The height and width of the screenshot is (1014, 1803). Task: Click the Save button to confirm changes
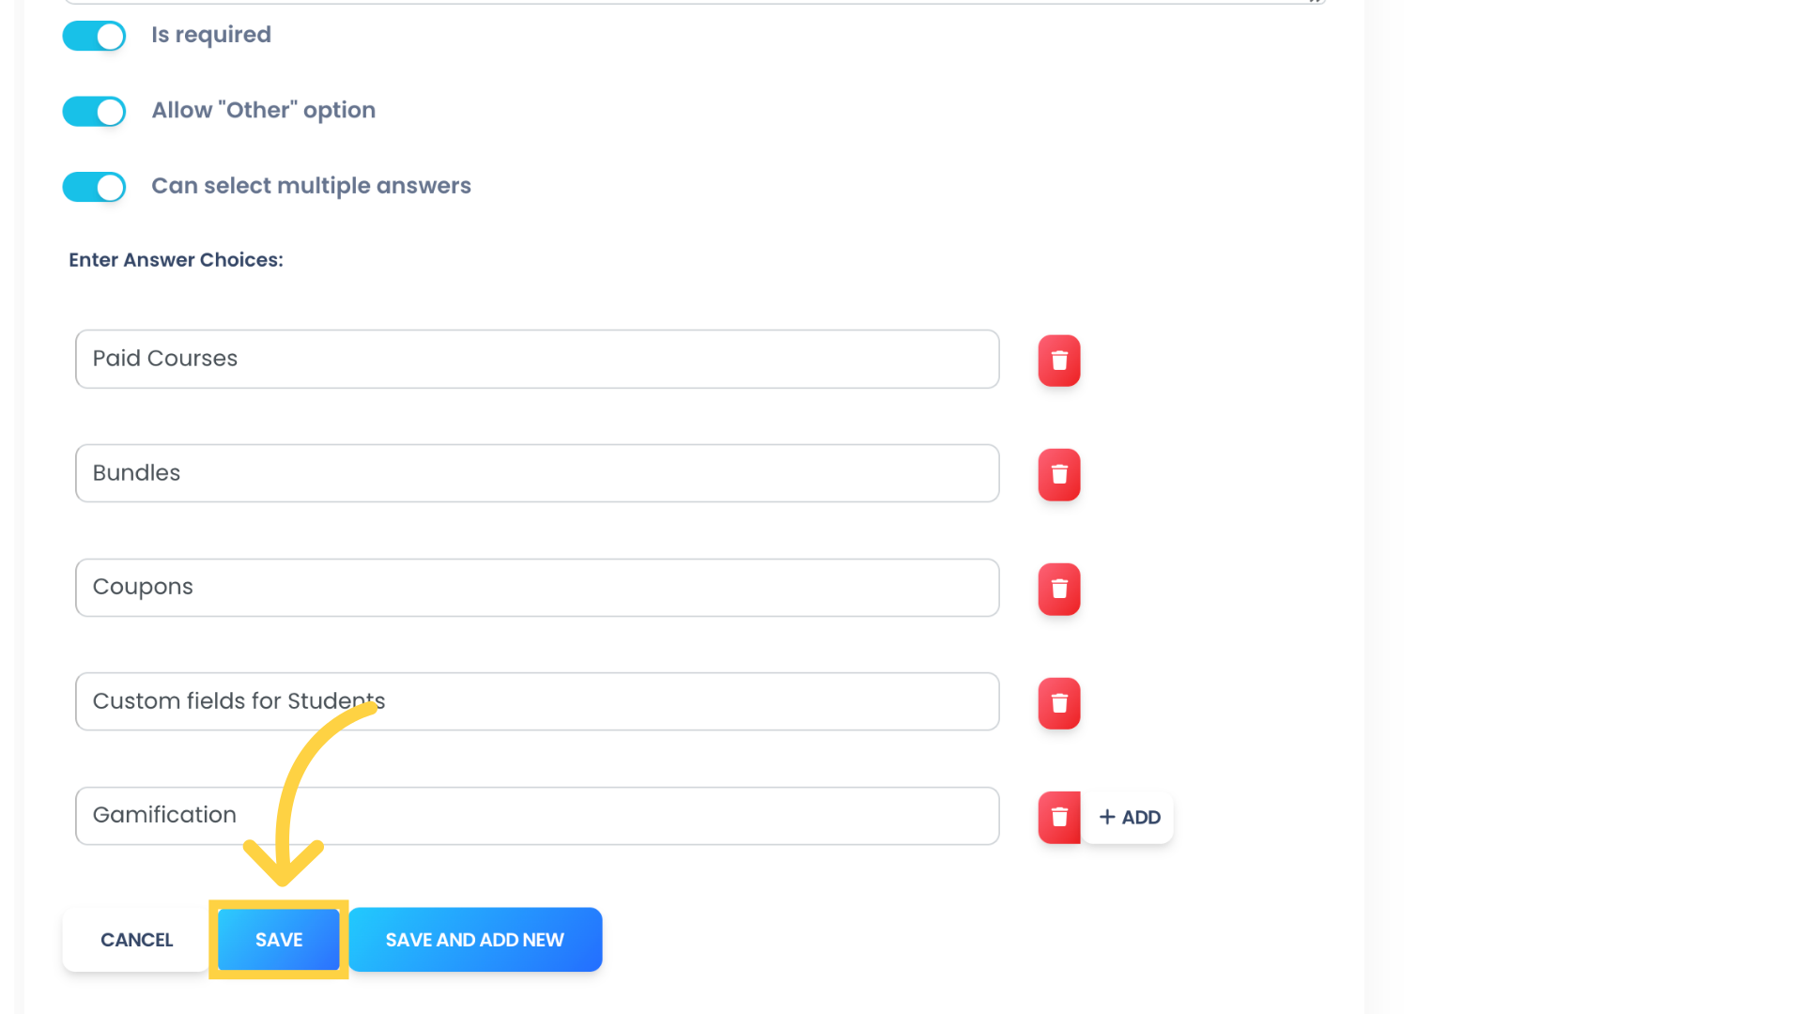point(279,940)
